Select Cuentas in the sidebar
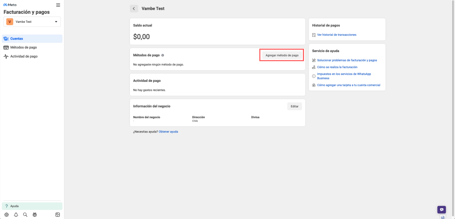This screenshot has height=219, width=455. pos(17,39)
